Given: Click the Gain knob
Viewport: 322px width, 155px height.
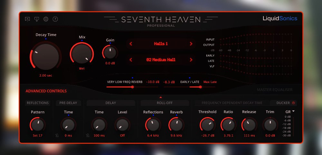Looking at the screenshot, I should 110,52.
